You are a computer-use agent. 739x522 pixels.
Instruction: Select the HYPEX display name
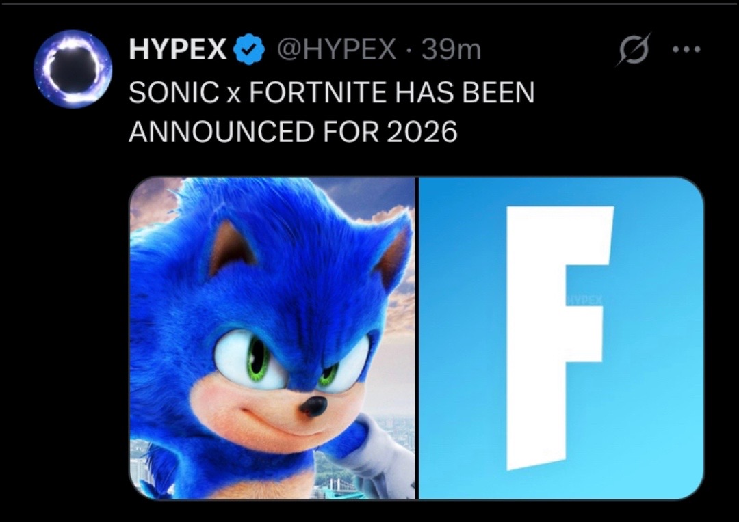(178, 49)
